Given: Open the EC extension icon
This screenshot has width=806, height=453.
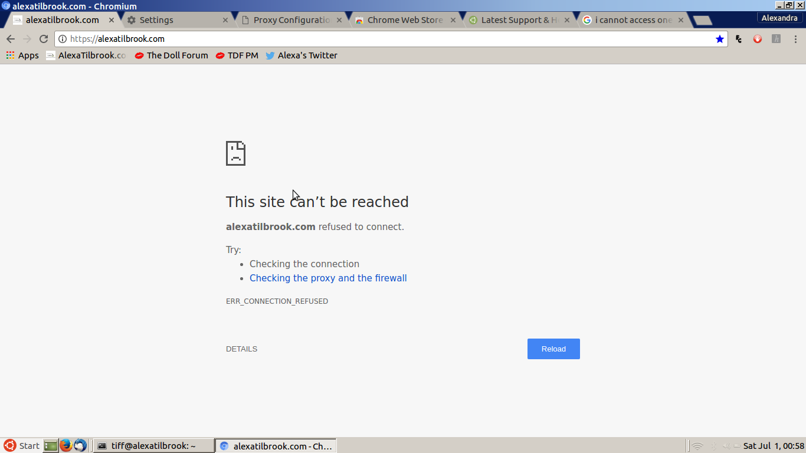Looking at the screenshot, I should point(739,39).
